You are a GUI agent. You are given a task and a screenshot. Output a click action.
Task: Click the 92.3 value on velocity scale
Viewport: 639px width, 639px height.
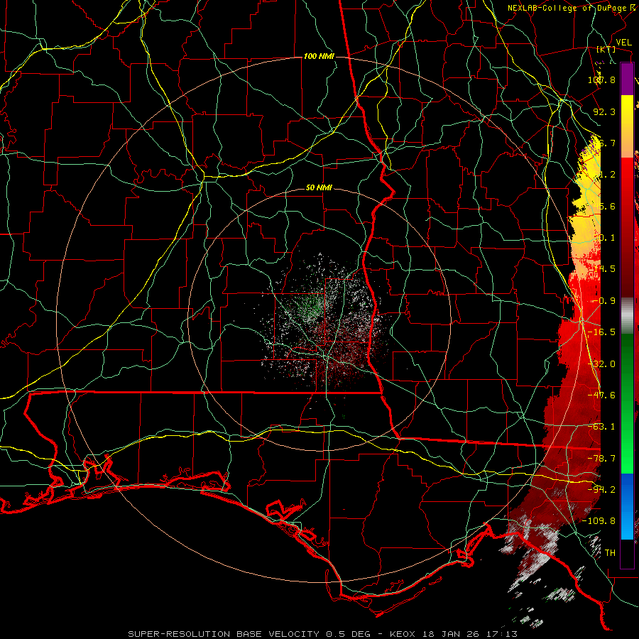tap(604, 111)
